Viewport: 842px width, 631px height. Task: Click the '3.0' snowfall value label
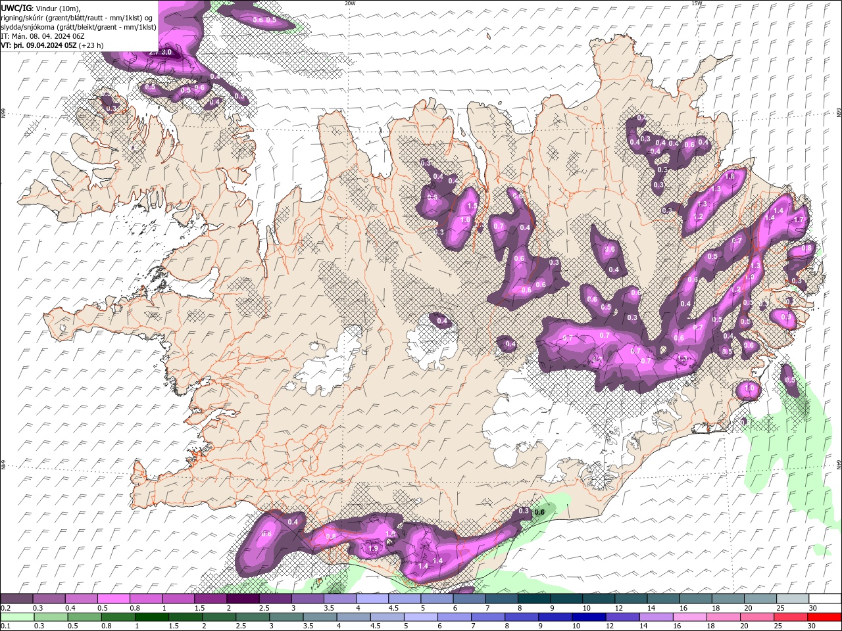[166, 52]
